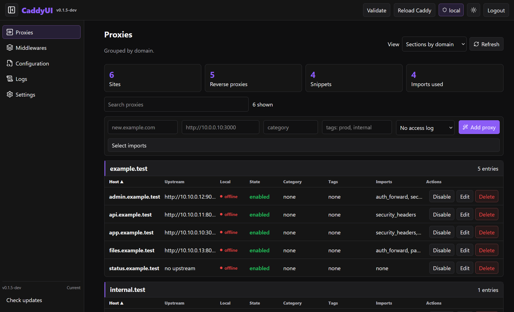Open Configuration page
The width and height of the screenshot is (514, 312).
pos(42,63)
